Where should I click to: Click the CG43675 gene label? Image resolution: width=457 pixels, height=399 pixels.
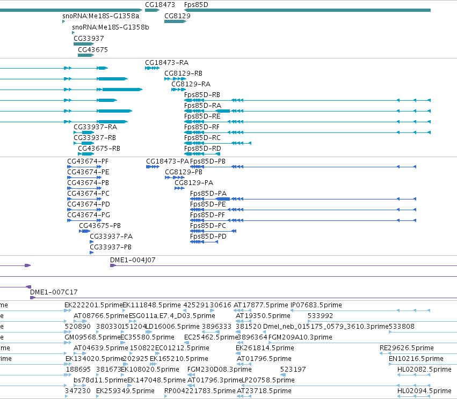[x=93, y=50]
